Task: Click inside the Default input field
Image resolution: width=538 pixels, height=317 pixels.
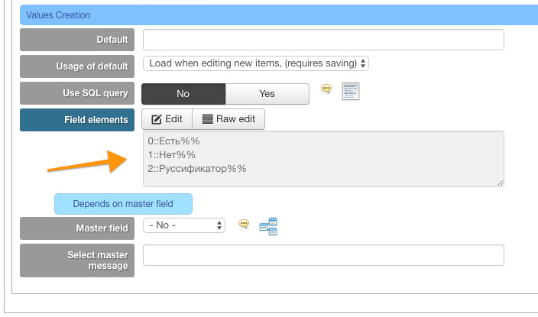Action: [x=323, y=40]
